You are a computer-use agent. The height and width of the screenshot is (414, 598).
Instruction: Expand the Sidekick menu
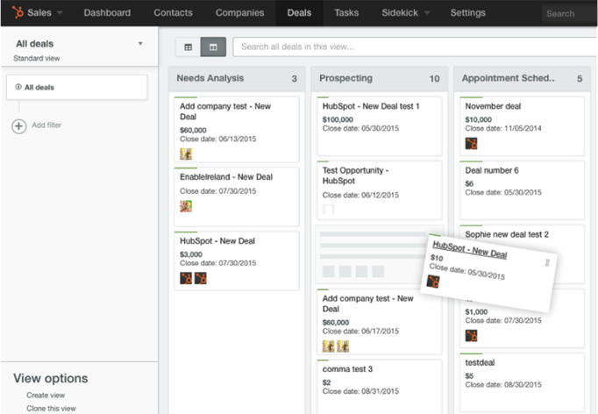(405, 12)
